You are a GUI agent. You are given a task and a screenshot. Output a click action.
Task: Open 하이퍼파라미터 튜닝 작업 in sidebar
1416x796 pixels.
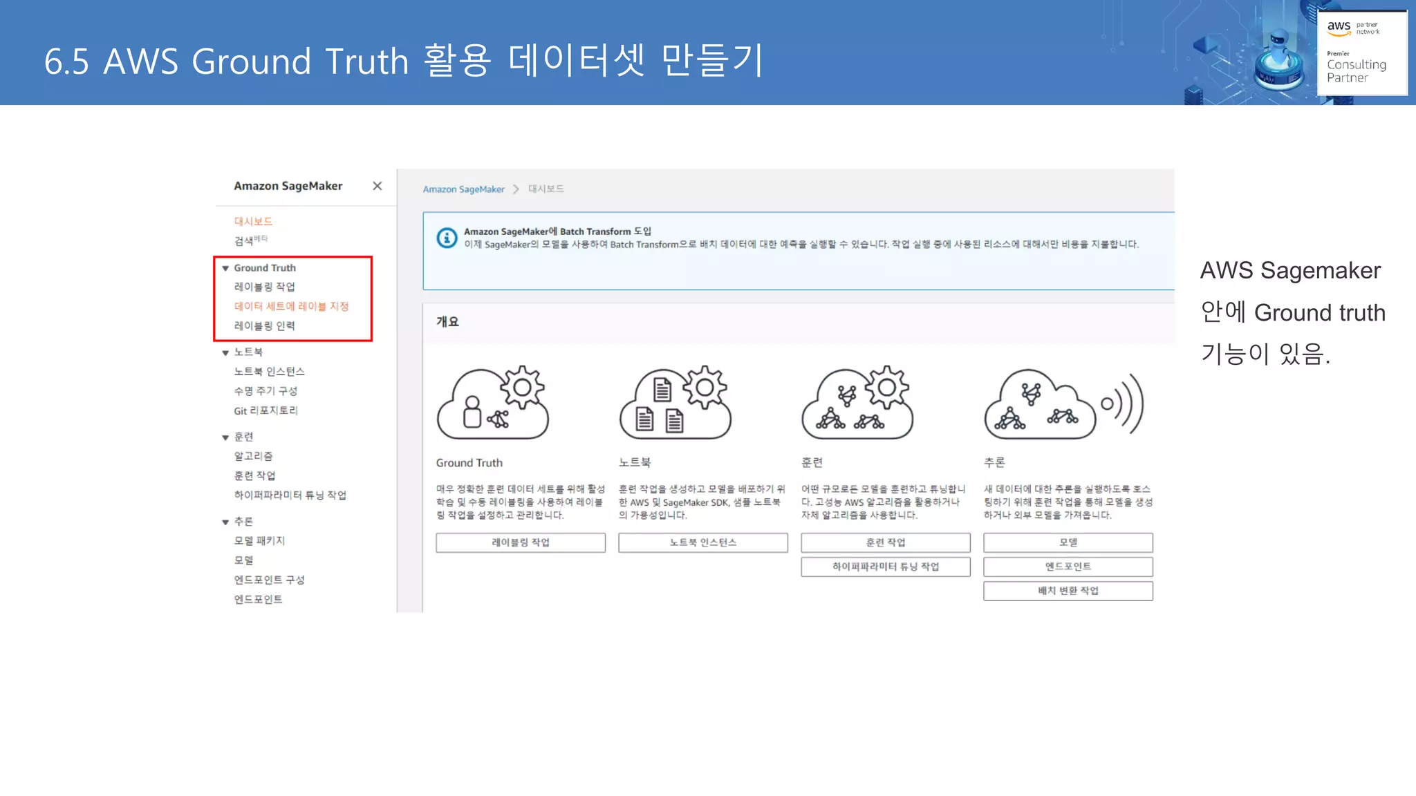(x=290, y=495)
